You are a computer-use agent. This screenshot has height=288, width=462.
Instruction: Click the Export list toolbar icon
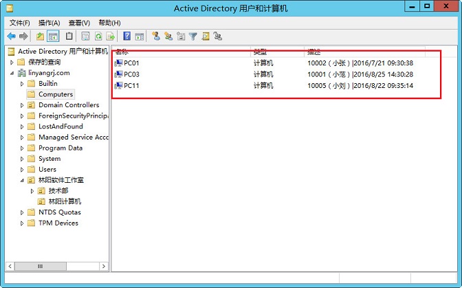pos(110,36)
